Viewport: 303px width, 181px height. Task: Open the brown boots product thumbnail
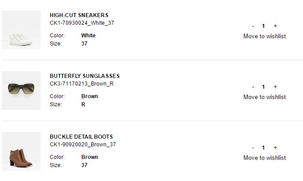(21, 151)
